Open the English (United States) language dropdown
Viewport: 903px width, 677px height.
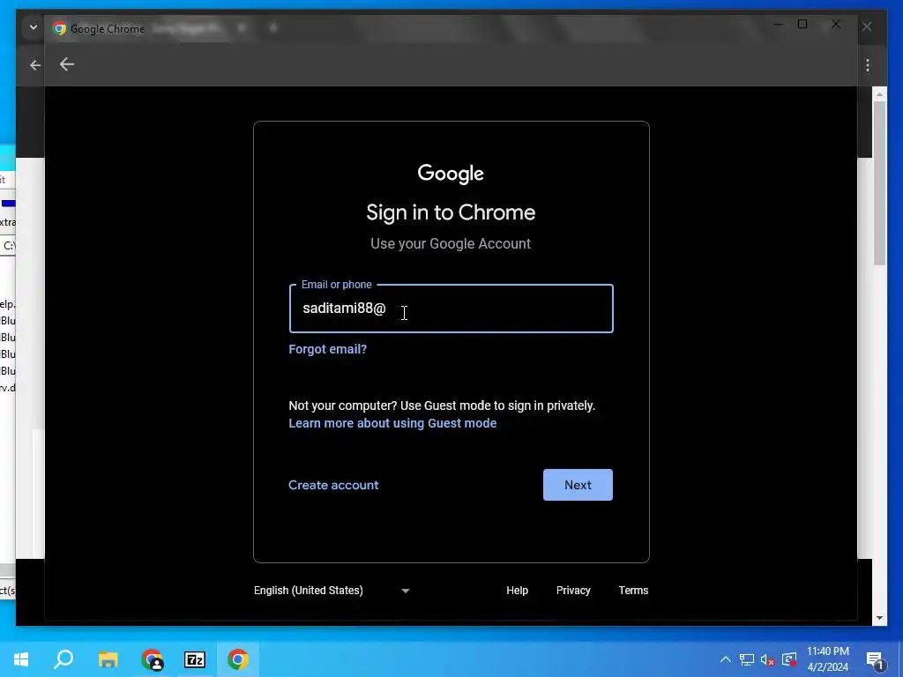pyautogui.click(x=332, y=591)
